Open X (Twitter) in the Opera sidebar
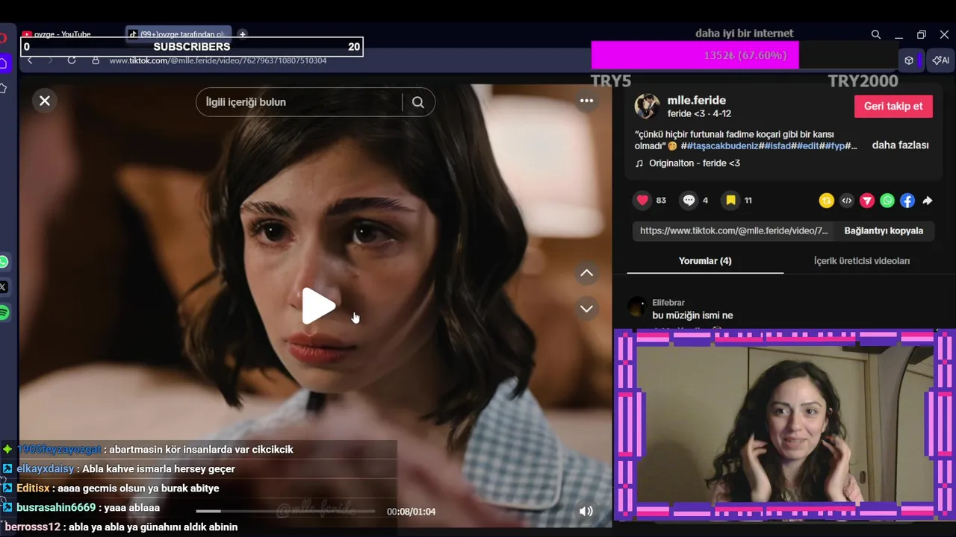The image size is (956, 537). 3,287
